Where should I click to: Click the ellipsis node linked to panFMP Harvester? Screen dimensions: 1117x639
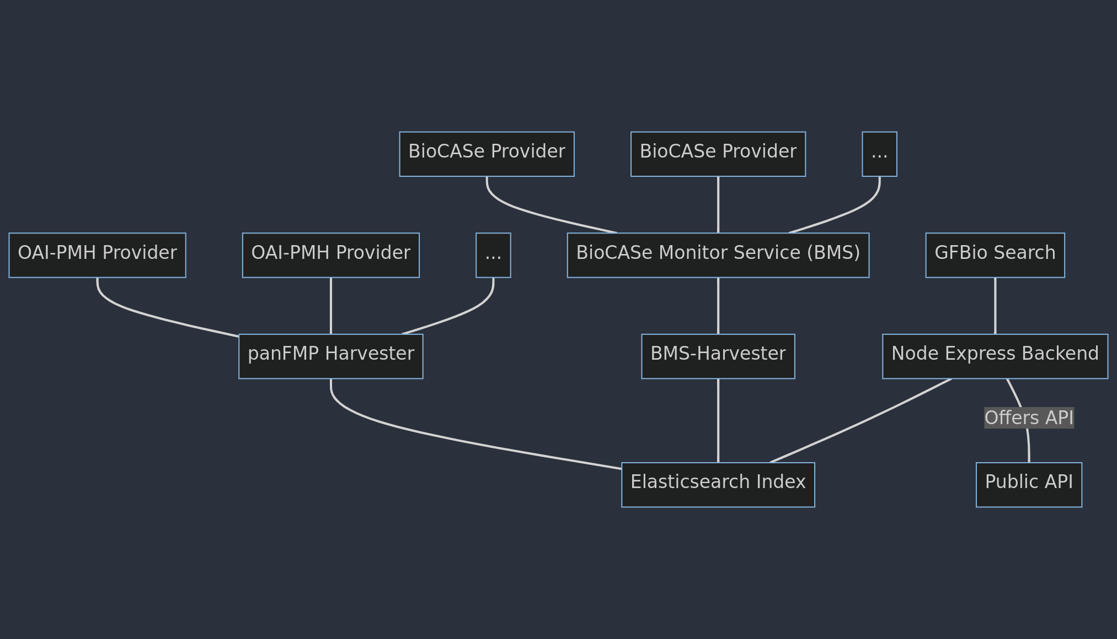(493, 255)
